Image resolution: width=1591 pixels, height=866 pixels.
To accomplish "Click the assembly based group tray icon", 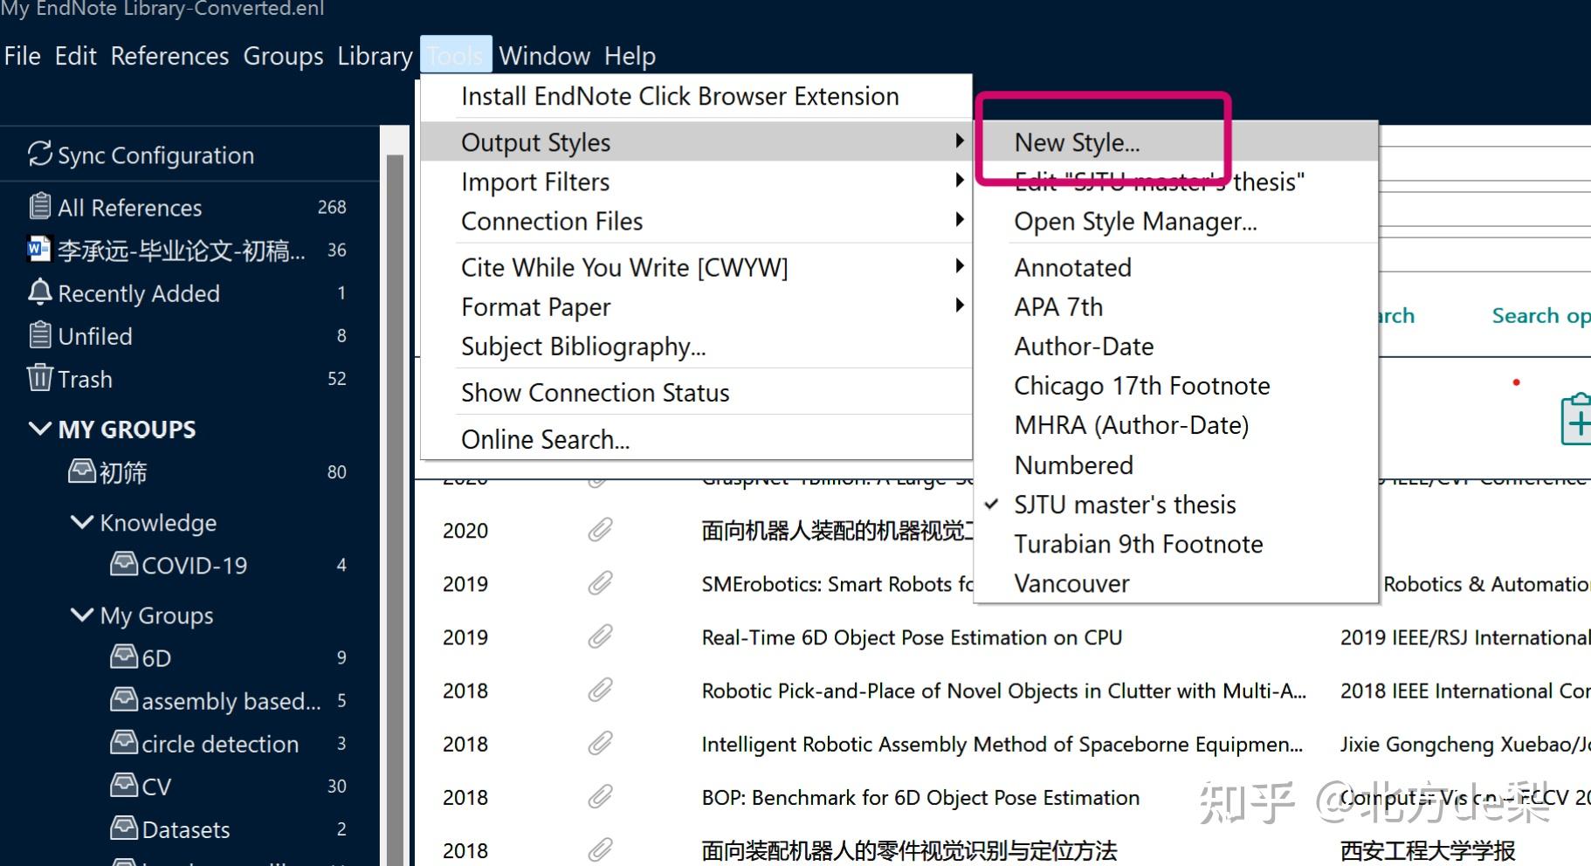I will (x=124, y=698).
